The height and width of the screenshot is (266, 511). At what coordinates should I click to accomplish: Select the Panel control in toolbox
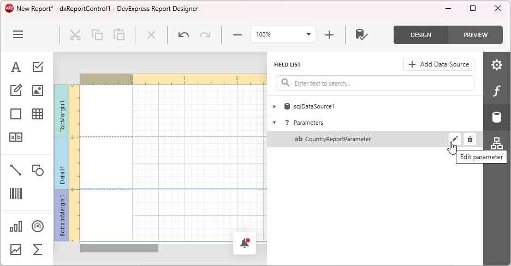[x=16, y=114]
